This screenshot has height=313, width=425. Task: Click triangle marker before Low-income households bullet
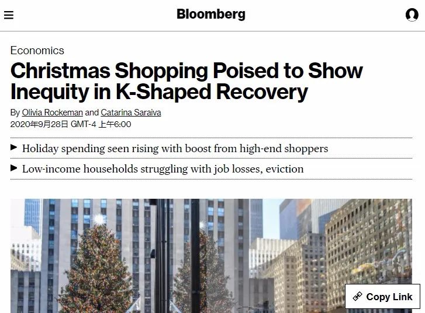coord(14,168)
